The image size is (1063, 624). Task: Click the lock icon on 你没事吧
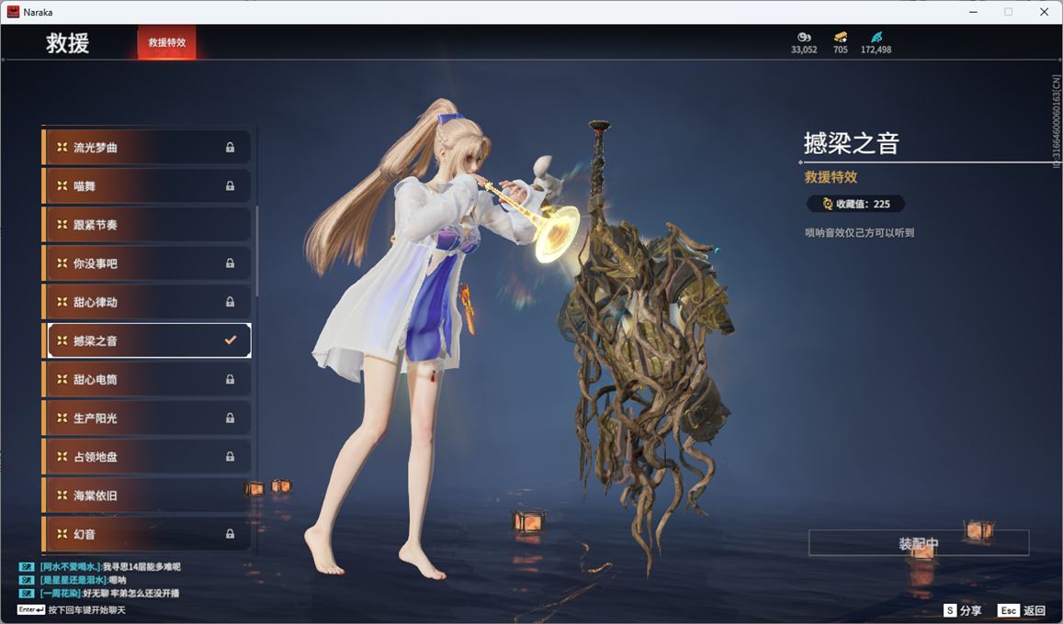(230, 262)
